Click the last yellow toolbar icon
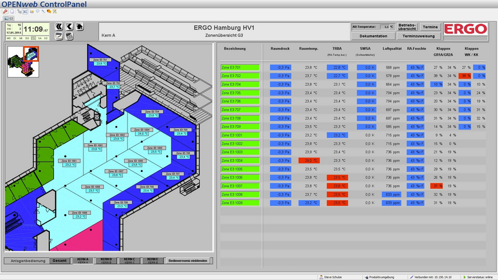 55,11
